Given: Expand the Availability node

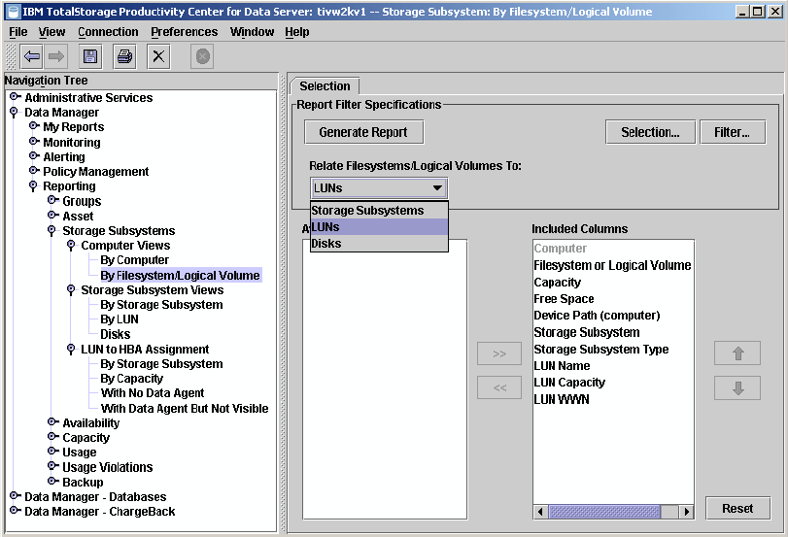Looking at the screenshot, I should (x=52, y=422).
